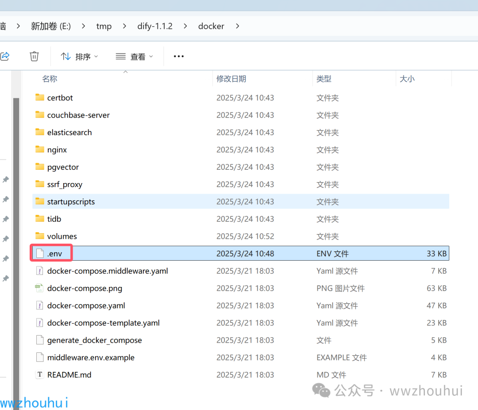The image size is (478, 410).
Task: Click the docker-compose.yaml file icon
Action: [40, 305]
